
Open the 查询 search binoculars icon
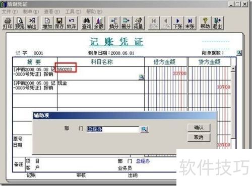coord(87,23)
